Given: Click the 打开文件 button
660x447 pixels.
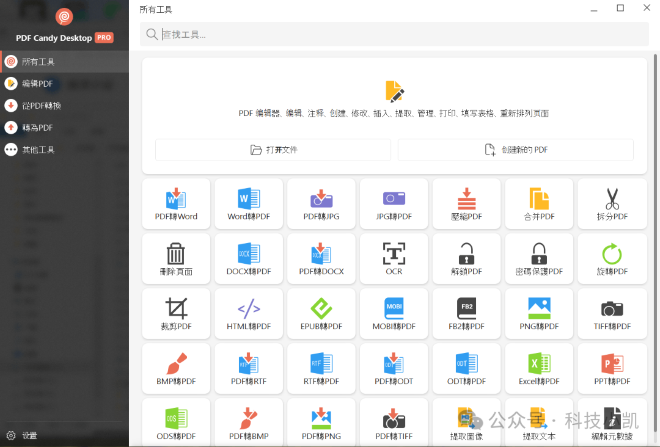Looking at the screenshot, I should pos(272,150).
